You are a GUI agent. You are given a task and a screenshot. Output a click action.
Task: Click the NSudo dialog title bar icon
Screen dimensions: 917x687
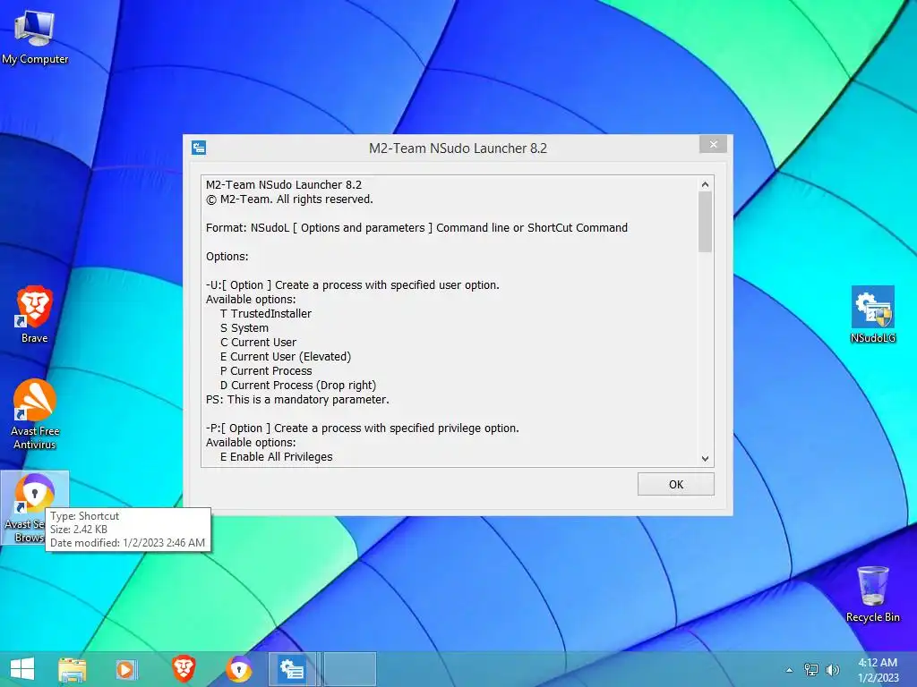tap(199, 148)
